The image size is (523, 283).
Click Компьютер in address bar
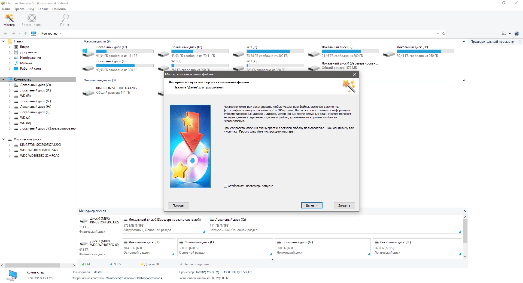click(49, 33)
